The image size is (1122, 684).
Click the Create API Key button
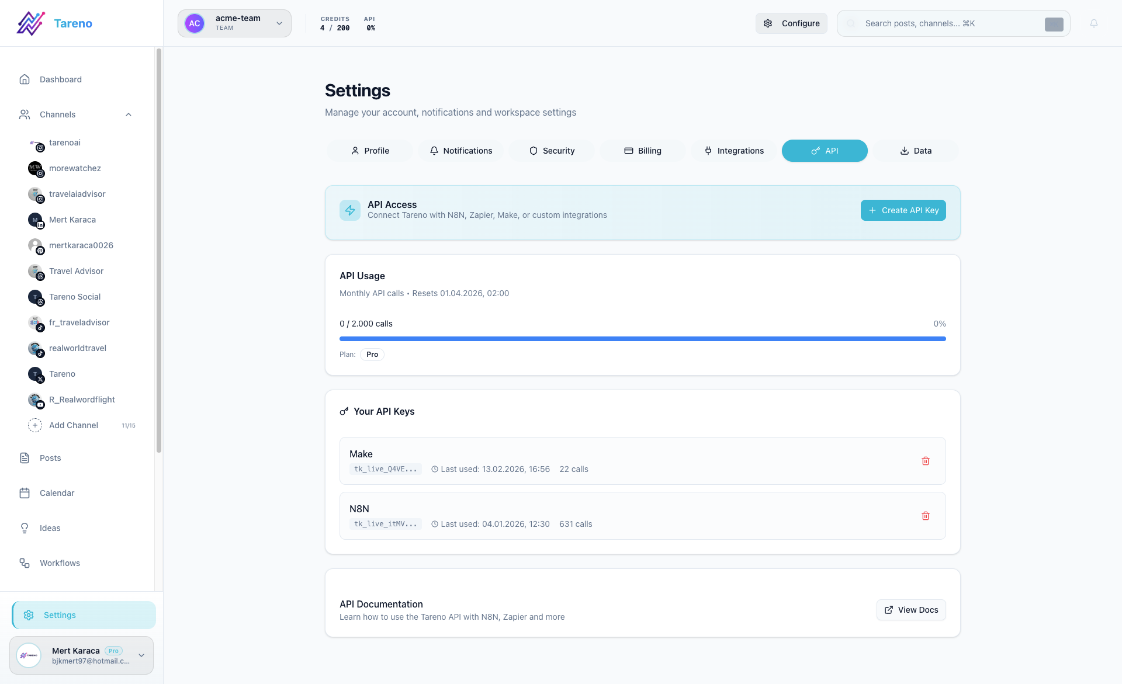pos(903,210)
